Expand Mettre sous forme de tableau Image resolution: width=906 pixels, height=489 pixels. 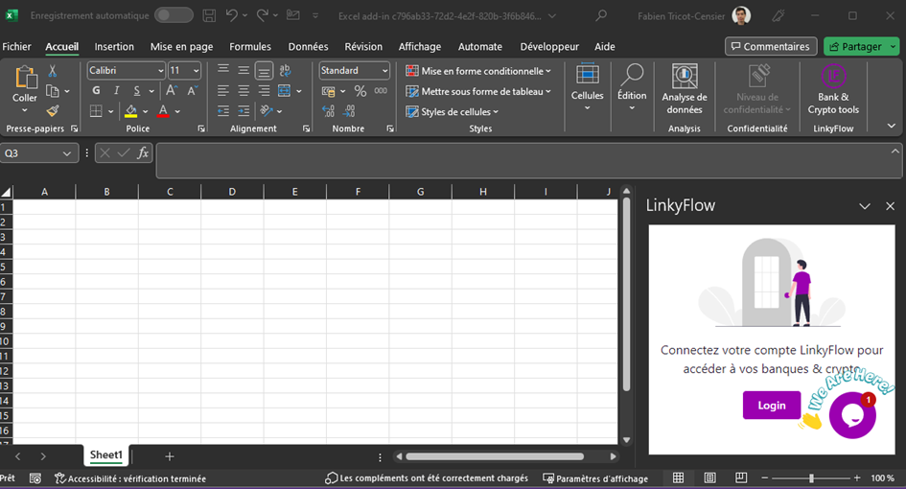pos(478,91)
